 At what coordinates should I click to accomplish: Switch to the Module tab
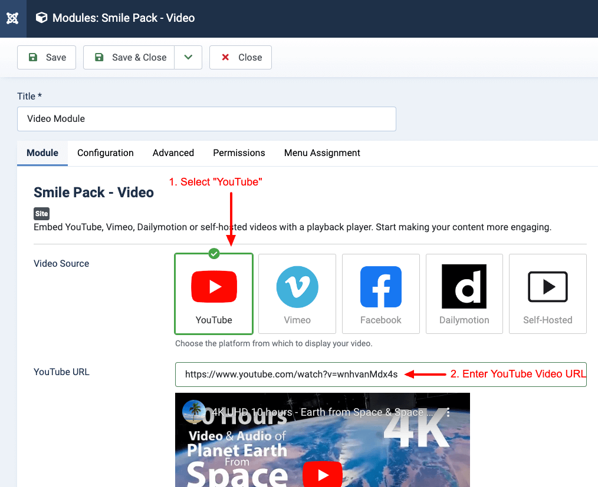(42, 153)
